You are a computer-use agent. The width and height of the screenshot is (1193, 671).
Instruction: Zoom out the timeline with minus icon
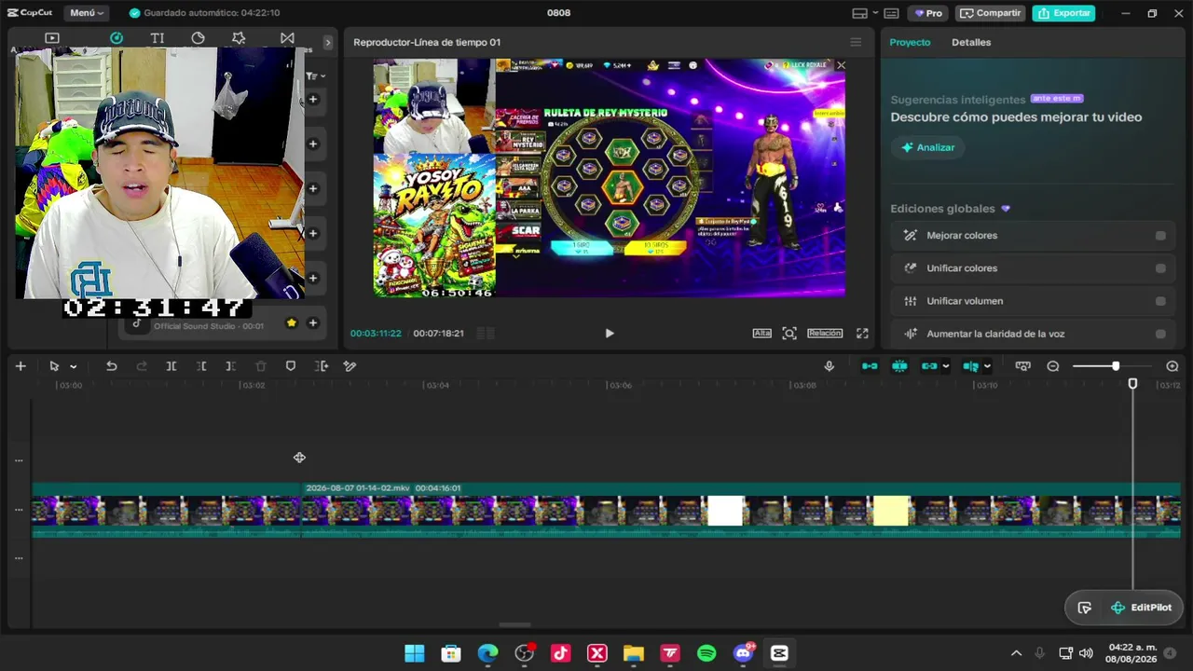[1053, 366]
